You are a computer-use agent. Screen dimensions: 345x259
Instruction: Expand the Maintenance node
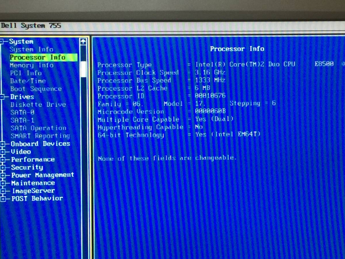point(3,183)
